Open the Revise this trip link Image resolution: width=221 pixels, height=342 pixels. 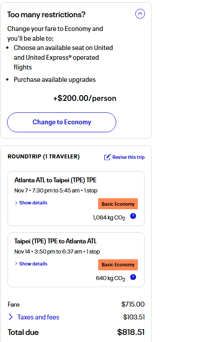[x=128, y=157]
